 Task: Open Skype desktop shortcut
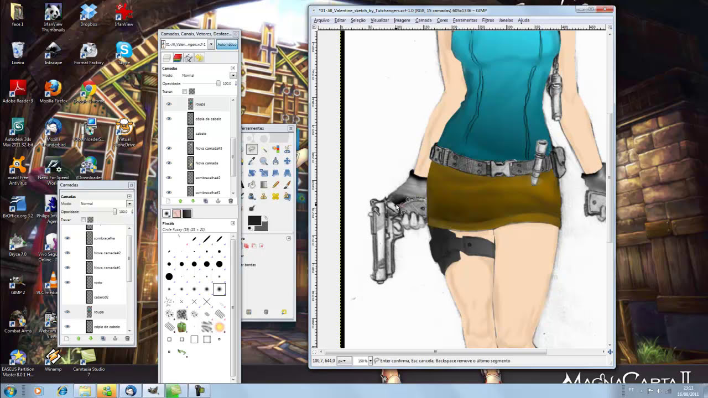click(x=124, y=53)
